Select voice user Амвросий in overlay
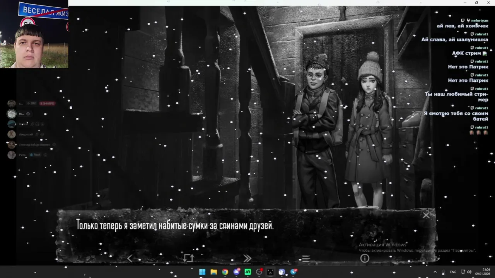This screenshot has width=495, height=278. coord(25,134)
